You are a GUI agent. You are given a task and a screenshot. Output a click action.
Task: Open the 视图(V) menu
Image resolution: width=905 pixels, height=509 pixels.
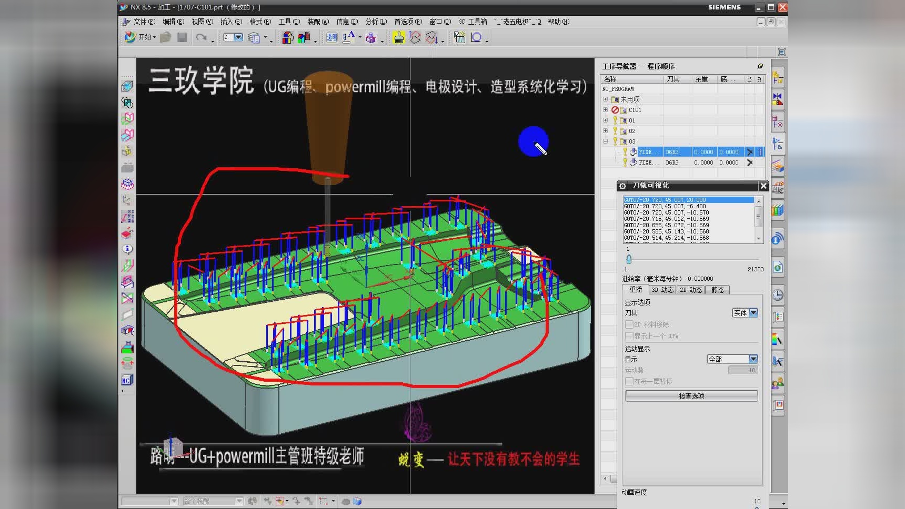click(x=202, y=22)
